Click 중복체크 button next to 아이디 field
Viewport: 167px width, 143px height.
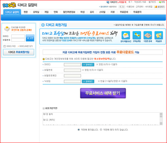coord(88,65)
